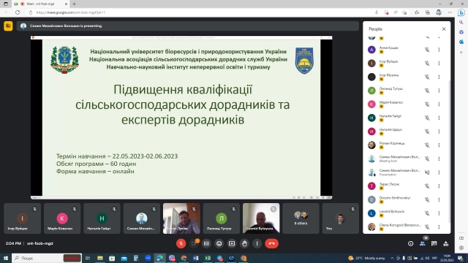Open the meeting details info icon
This screenshot has height=263, width=468.
click(x=411, y=243)
